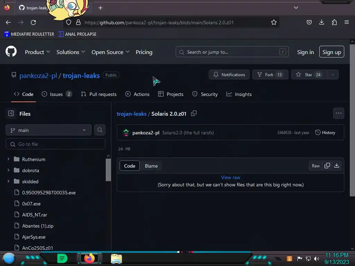355x266 pixels.
Task: Bookmark this page with star icon
Action: coord(274,23)
